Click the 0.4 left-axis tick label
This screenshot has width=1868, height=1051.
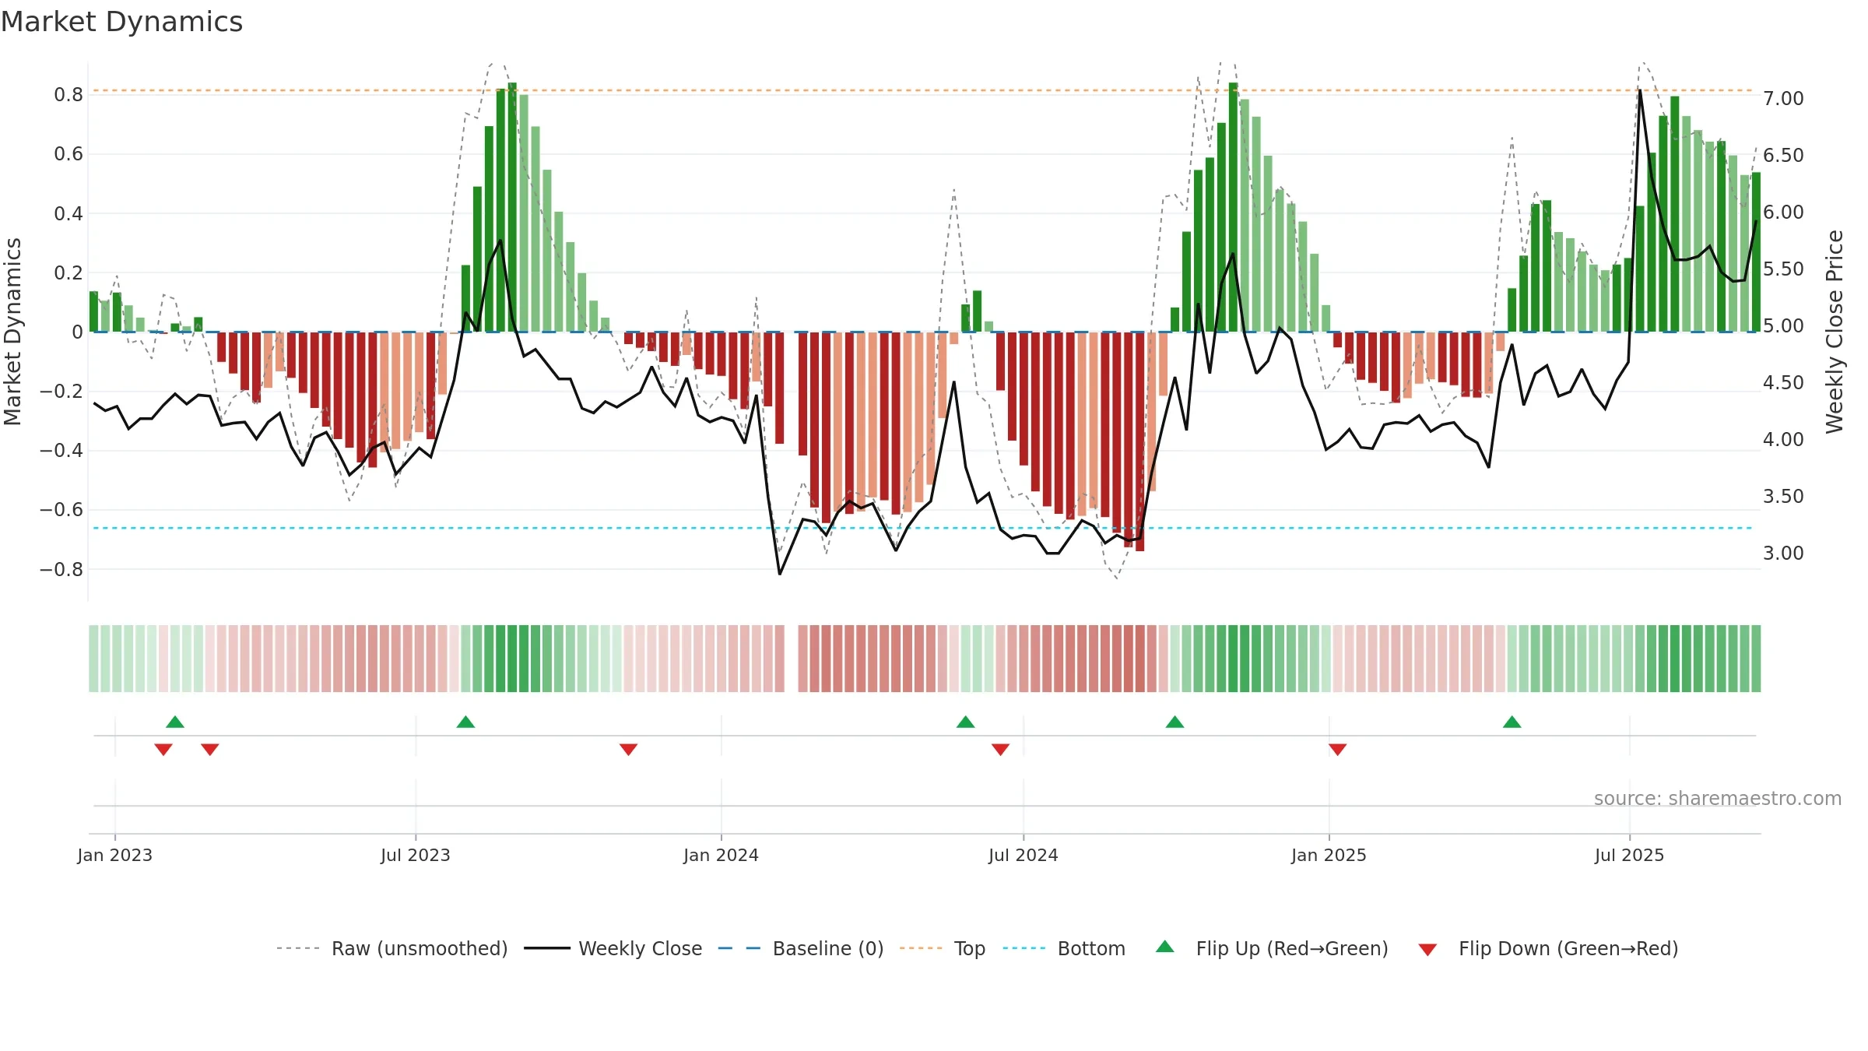68,213
